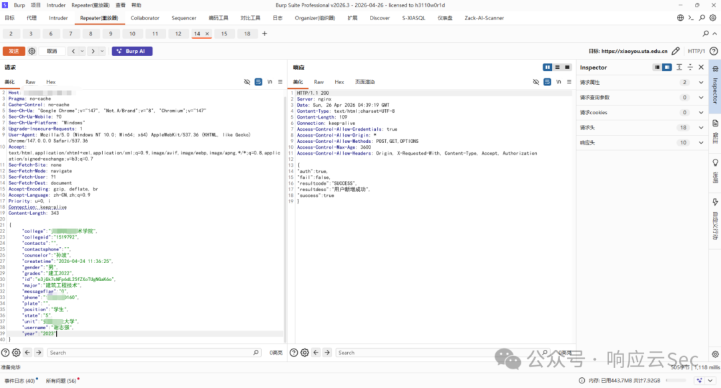Image resolution: width=721 pixels, height=388 pixels.
Task: Switch to the Collaborator tab
Action: pos(145,18)
